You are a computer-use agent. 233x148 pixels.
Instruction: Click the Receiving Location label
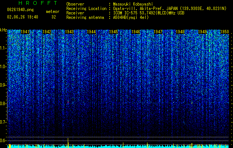coord(86,9)
